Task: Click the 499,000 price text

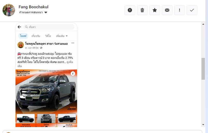Action: click(x=71, y=109)
